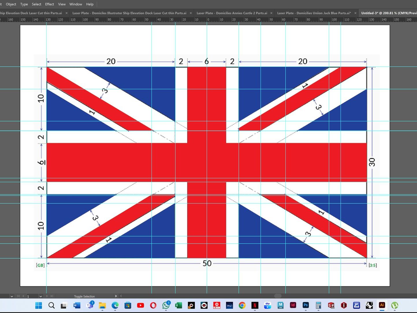This screenshot has width=417, height=313.
Task: Click the Toggle Selection status text
Action: pyautogui.click(x=84, y=296)
